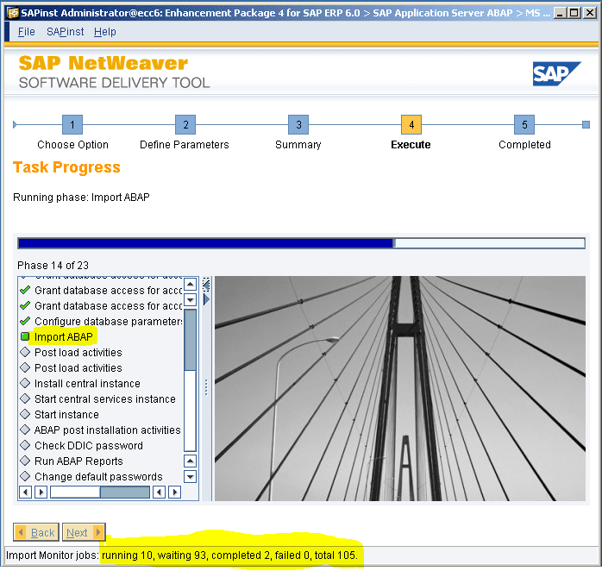Click the splitter handle between list and image
Viewport: 602px width, 571px height.
(x=206, y=387)
